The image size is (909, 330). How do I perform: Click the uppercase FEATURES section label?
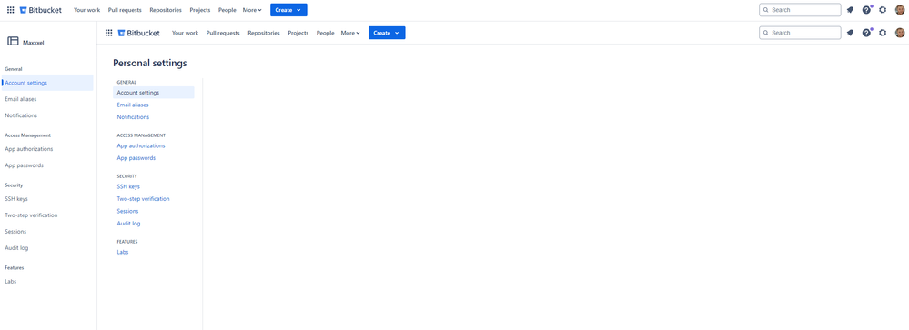pos(127,242)
